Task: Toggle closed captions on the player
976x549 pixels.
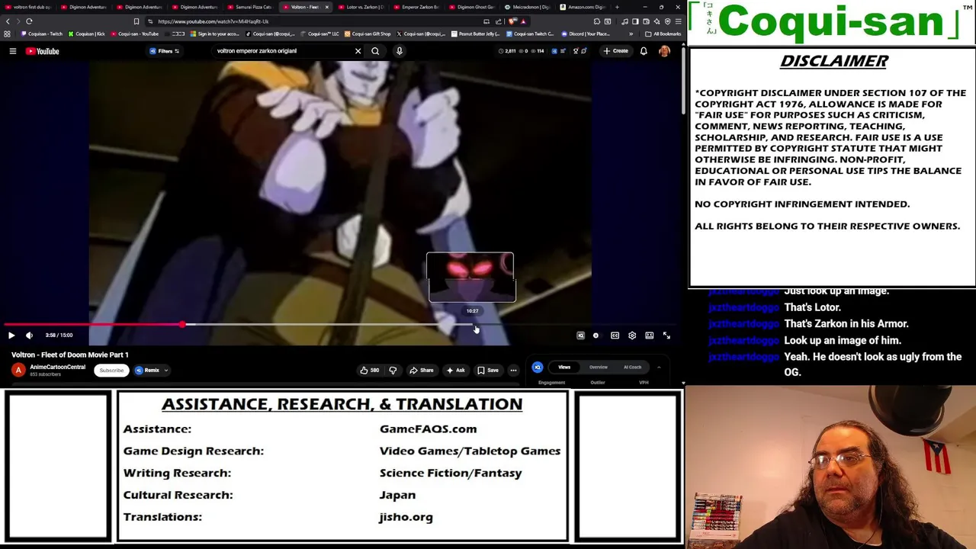Action: 615,335
